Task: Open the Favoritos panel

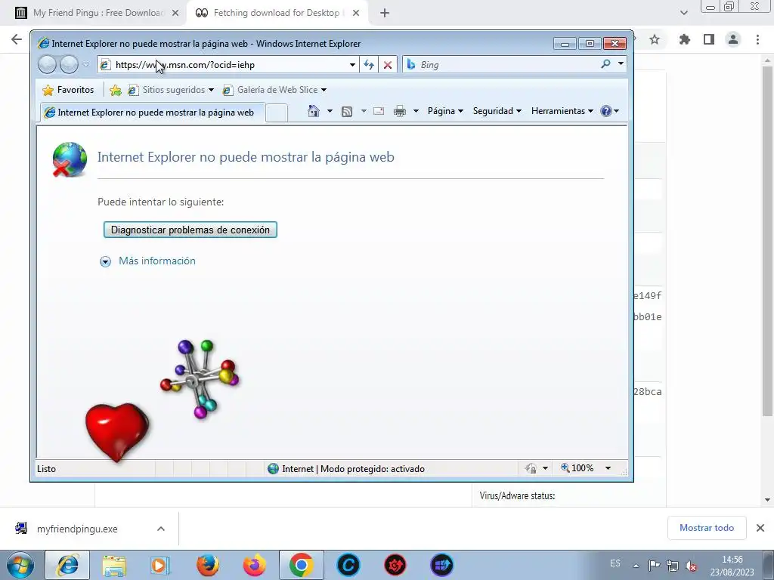Action: pyautogui.click(x=68, y=90)
